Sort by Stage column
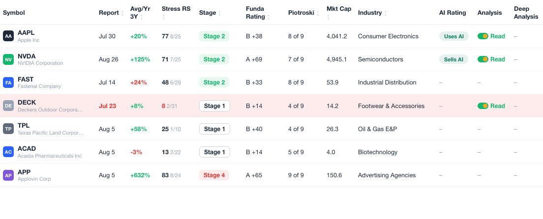 (210, 13)
